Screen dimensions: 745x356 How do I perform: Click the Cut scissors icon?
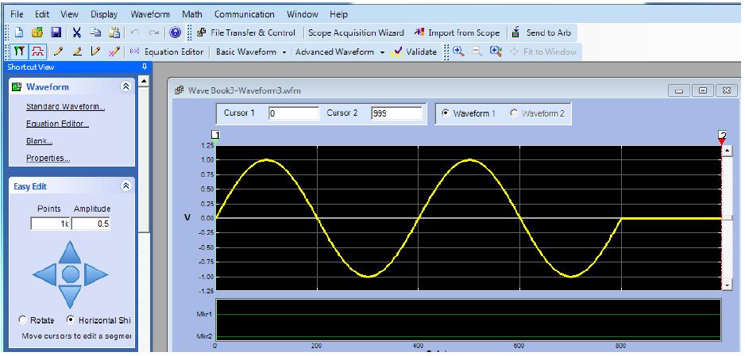78,33
